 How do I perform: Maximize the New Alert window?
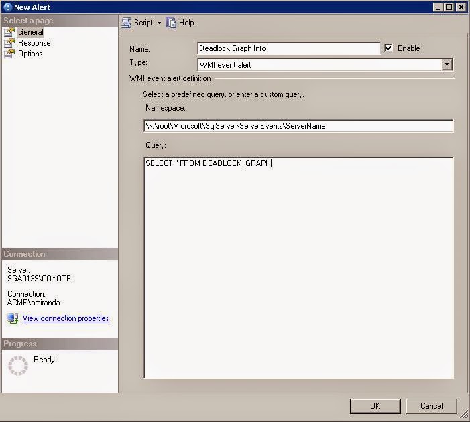pos(449,7)
